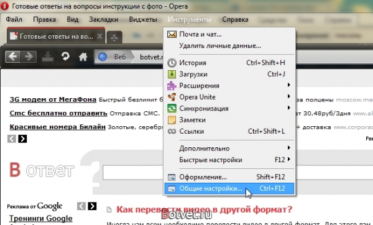Click the 'Shift+F12' shortcut text
373x225 pixels.
tap(270, 177)
